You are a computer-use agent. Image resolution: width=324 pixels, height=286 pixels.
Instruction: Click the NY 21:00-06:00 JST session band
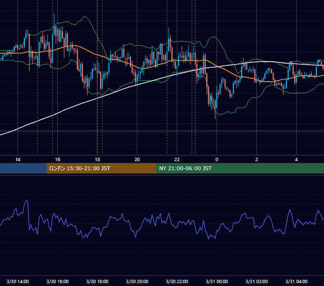point(240,168)
